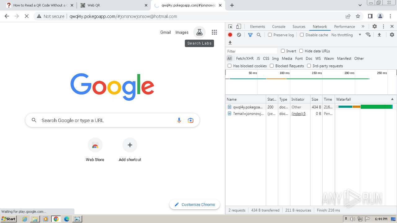Viewport: 397px width, 223px height.
Task: Clear the network log
Action: coord(239,35)
